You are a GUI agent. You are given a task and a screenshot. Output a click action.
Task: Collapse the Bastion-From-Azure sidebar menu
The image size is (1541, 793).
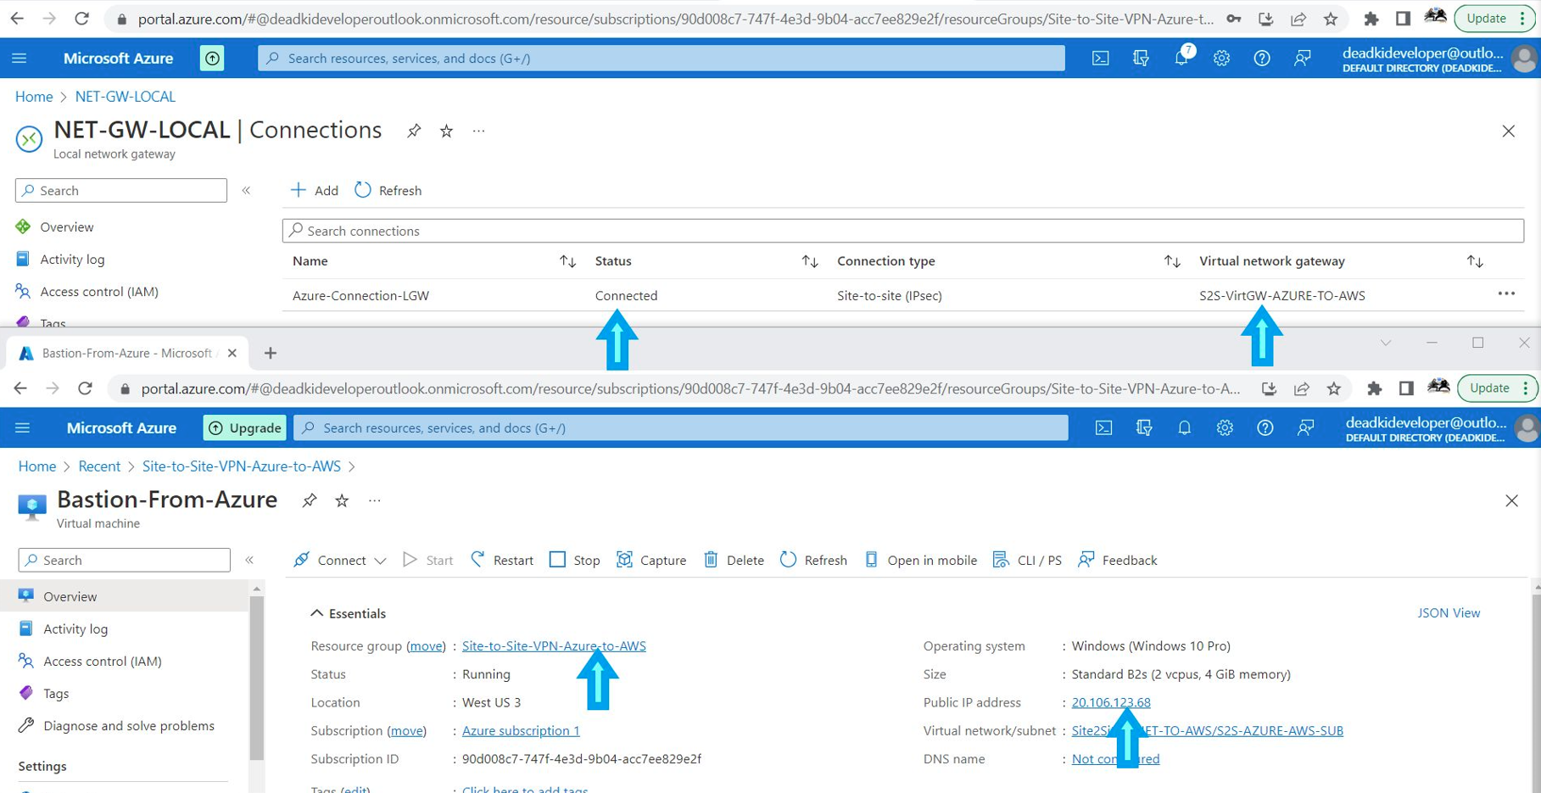249,560
